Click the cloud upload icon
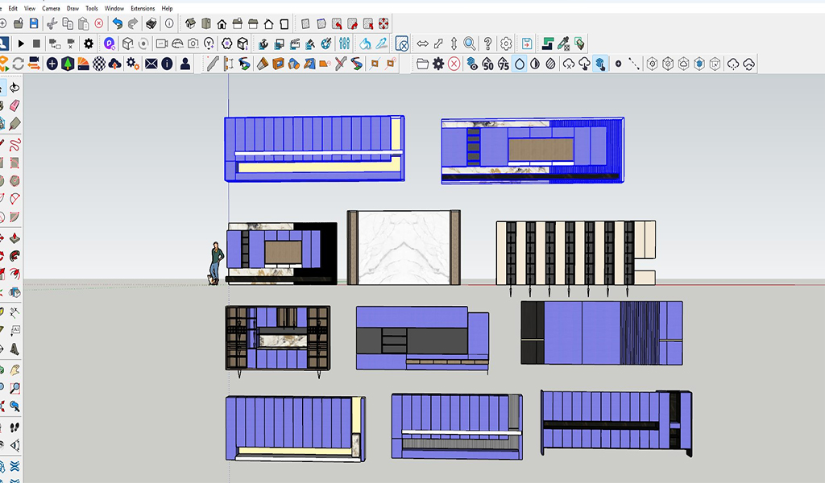The image size is (825, 483). 114,64
